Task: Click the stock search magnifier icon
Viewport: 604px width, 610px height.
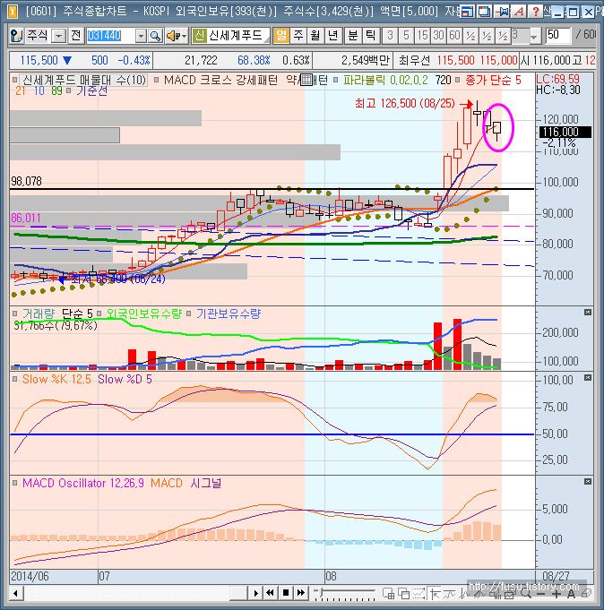Action: pyautogui.click(x=155, y=36)
